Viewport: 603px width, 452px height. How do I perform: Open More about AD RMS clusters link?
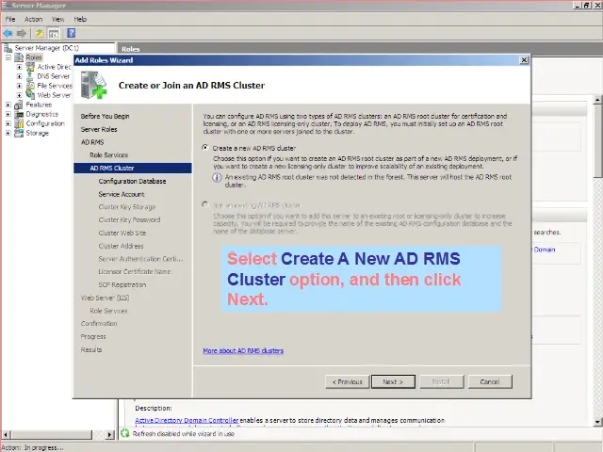pos(243,350)
